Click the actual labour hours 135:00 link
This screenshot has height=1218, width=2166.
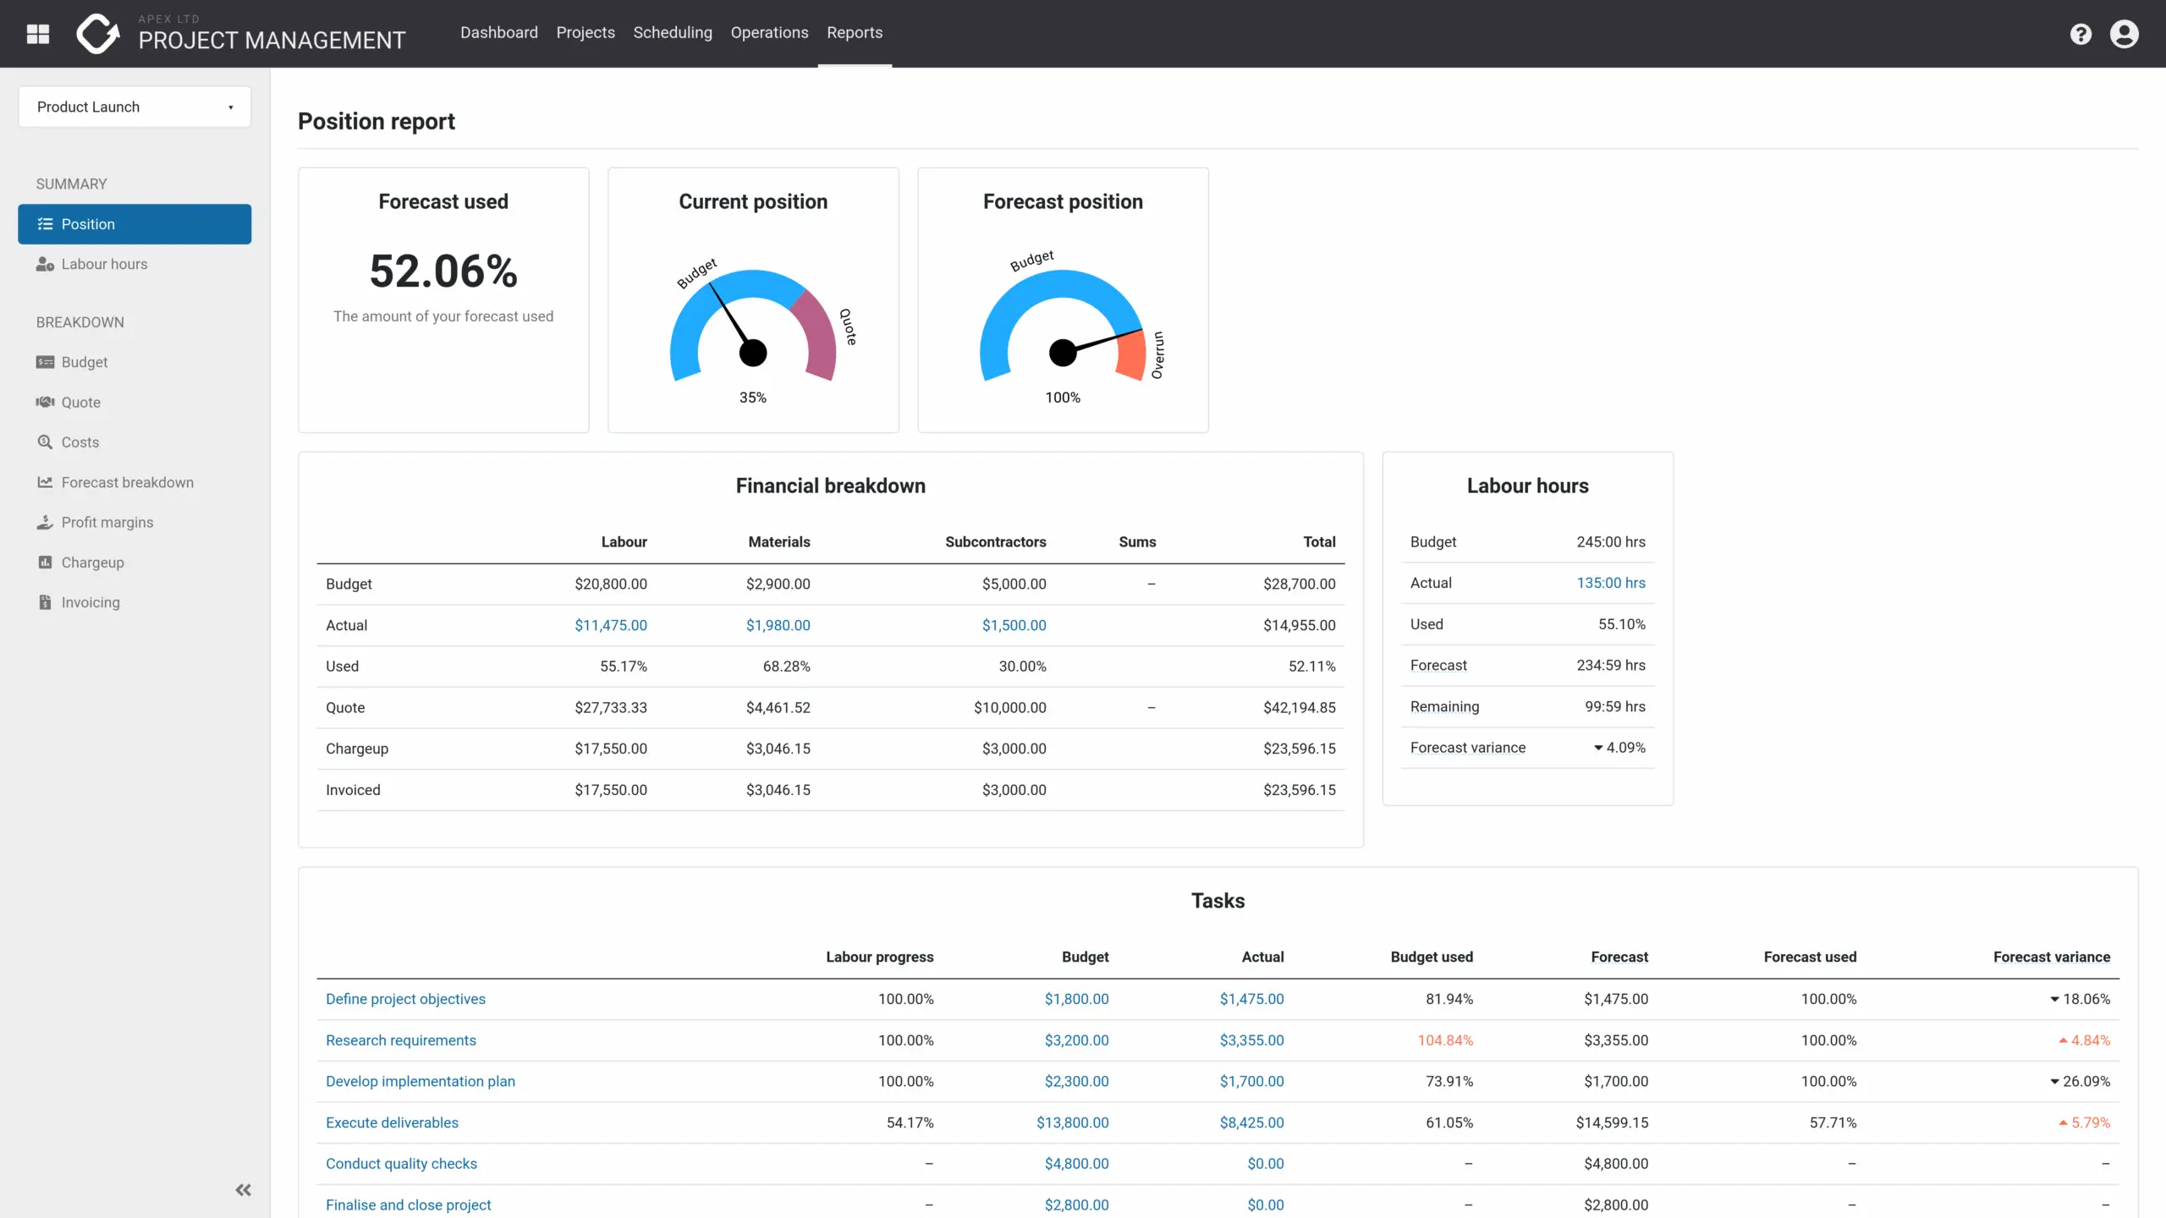(x=1610, y=583)
